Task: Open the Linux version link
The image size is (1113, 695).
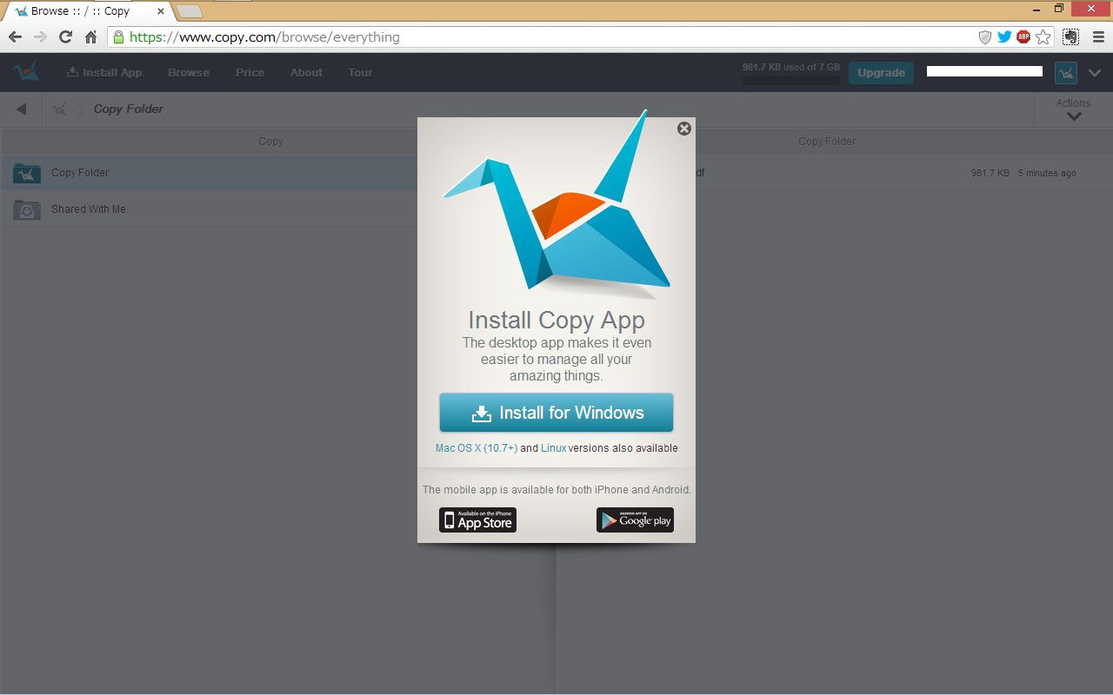Action: 553,448
